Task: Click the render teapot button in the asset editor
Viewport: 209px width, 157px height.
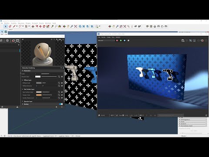Action: [13, 41]
